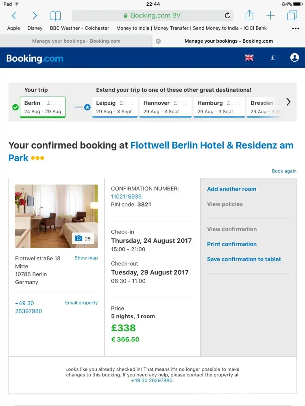Viewport: 305px width, 406px height.
Task: Open user account profile icon
Action: pyautogui.click(x=294, y=58)
